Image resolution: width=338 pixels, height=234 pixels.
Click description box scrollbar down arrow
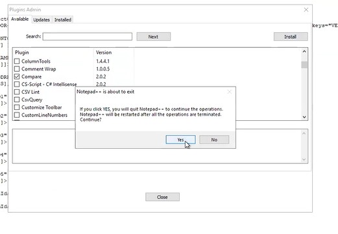[304, 160]
